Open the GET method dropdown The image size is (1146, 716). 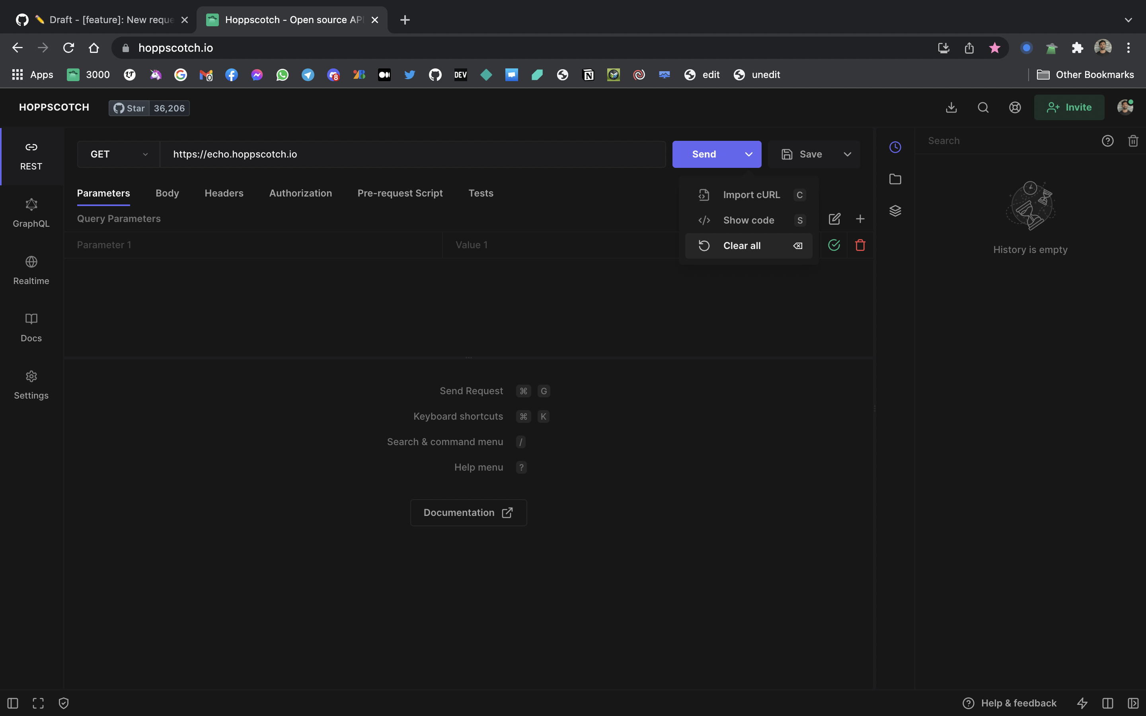tap(119, 154)
